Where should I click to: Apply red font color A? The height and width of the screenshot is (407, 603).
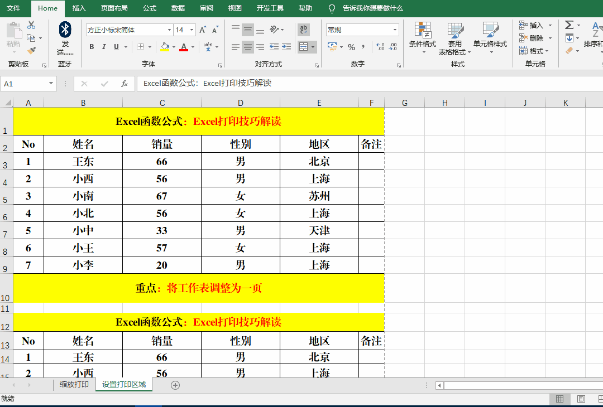click(x=184, y=47)
